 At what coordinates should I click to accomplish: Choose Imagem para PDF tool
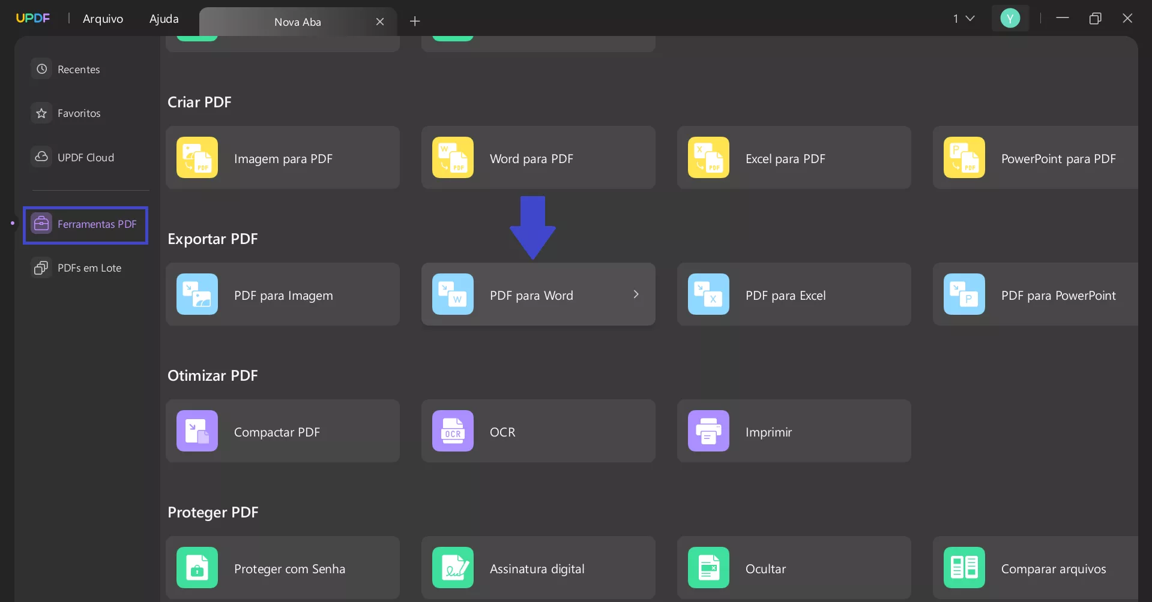pyautogui.click(x=283, y=158)
